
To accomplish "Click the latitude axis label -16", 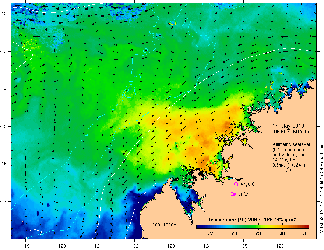I will click(4, 164).
